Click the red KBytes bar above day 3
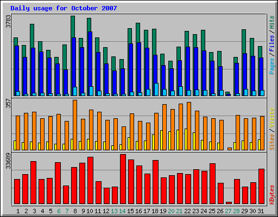278x217 pixels. [x=33, y=183]
